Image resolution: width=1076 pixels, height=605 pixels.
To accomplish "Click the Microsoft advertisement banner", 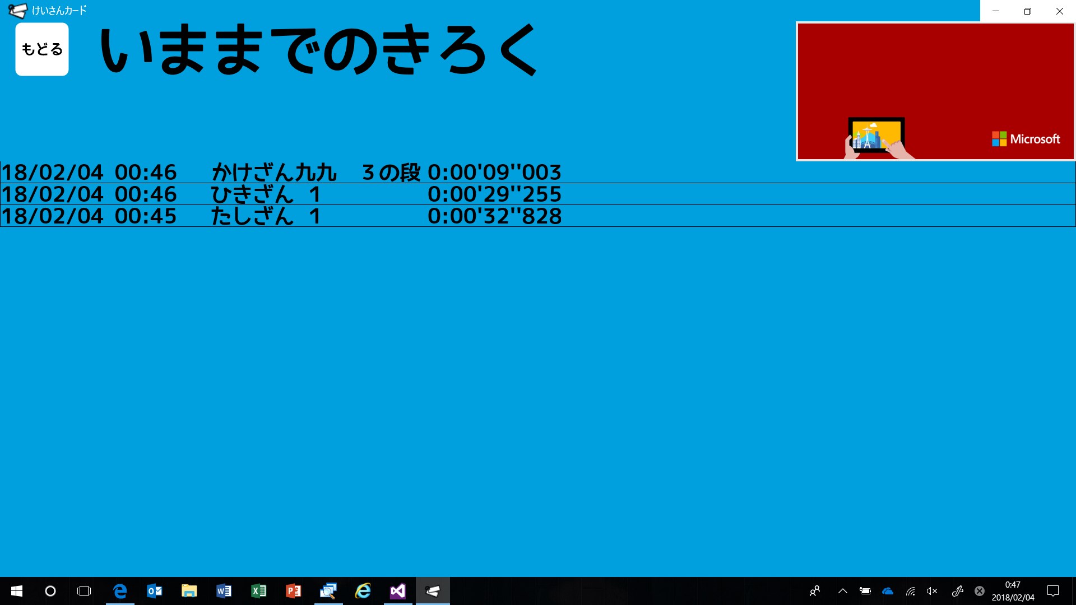I will pos(935,91).
